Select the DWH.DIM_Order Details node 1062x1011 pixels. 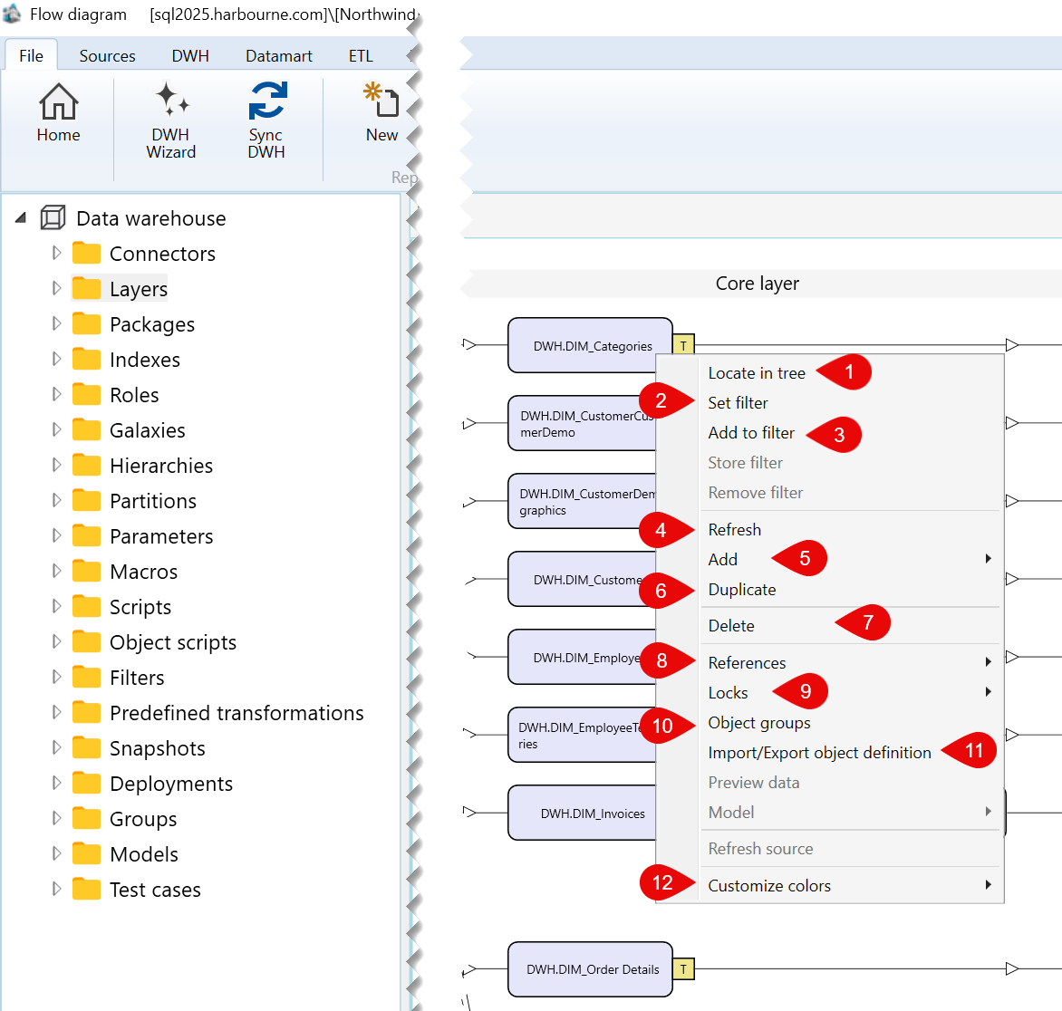(x=590, y=969)
